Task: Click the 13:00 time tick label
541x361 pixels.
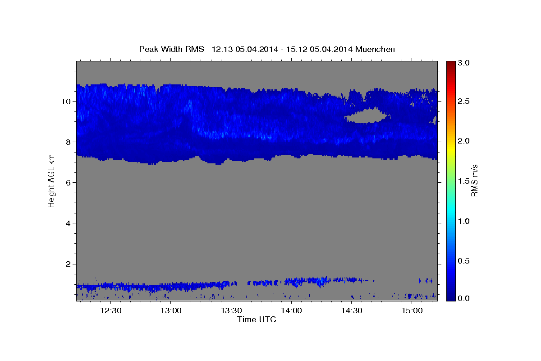Action: click(171, 310)
